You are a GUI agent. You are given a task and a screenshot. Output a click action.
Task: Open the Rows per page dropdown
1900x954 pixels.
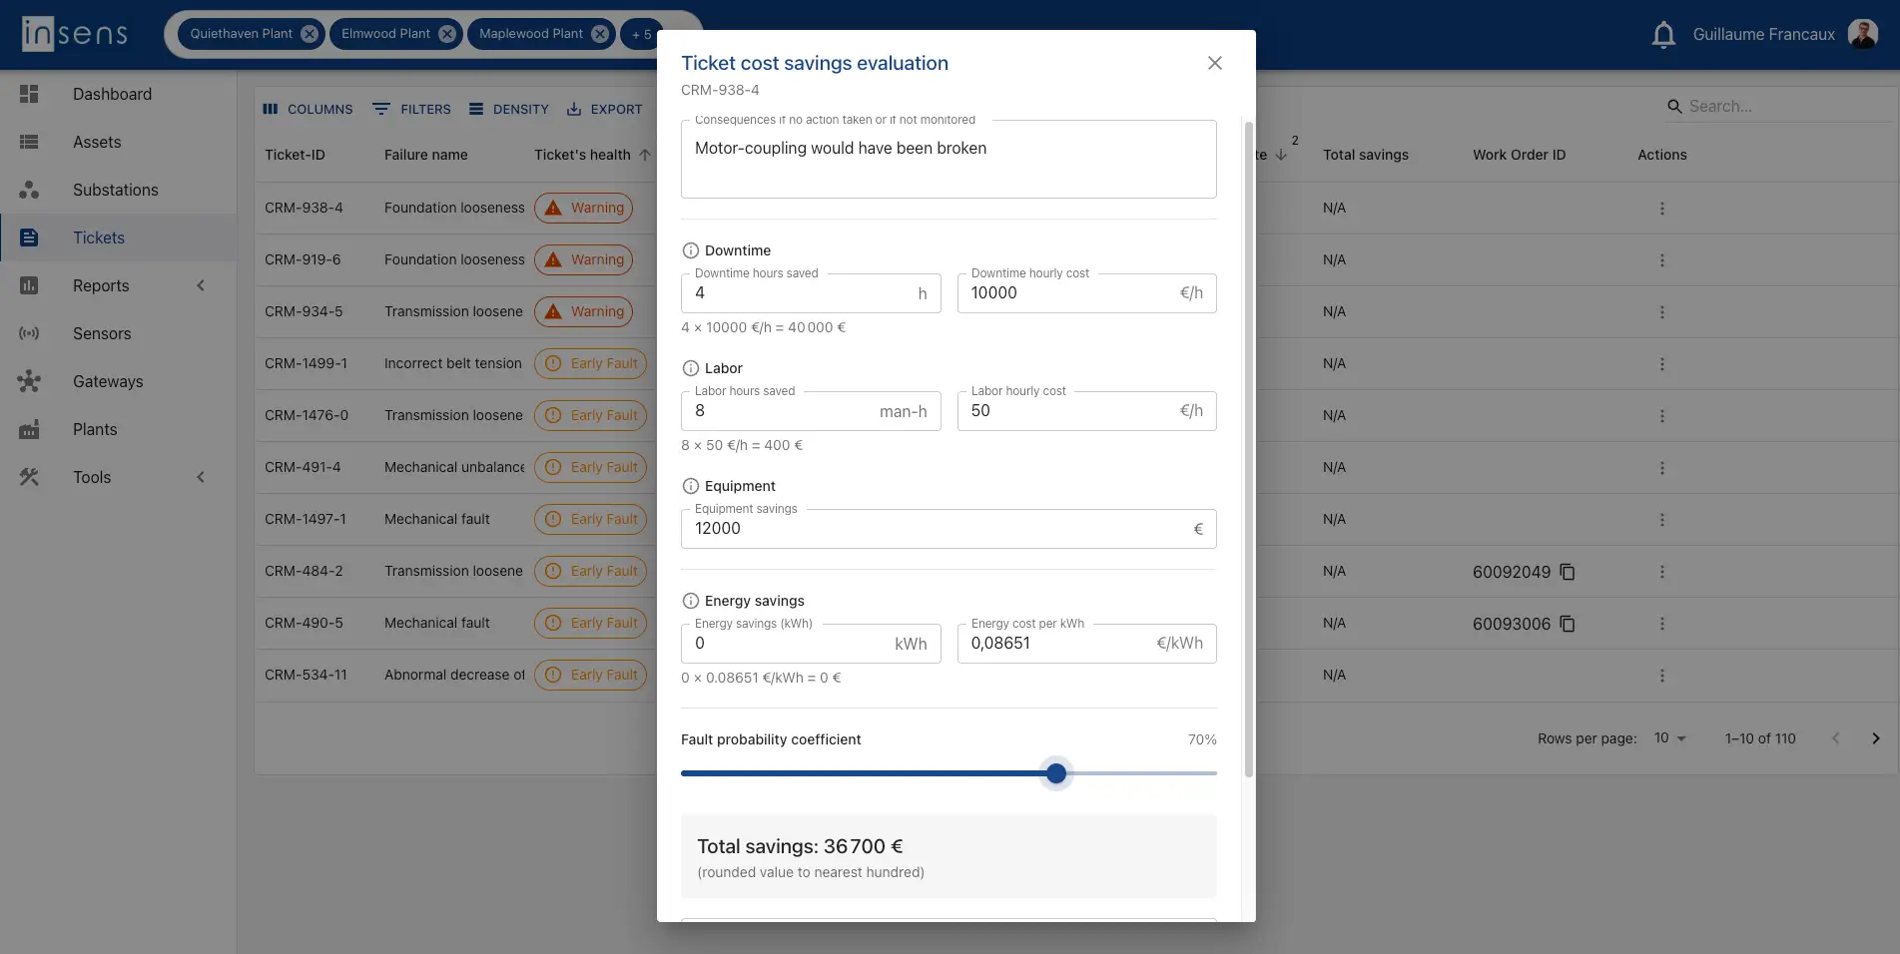pos(1670,738)
